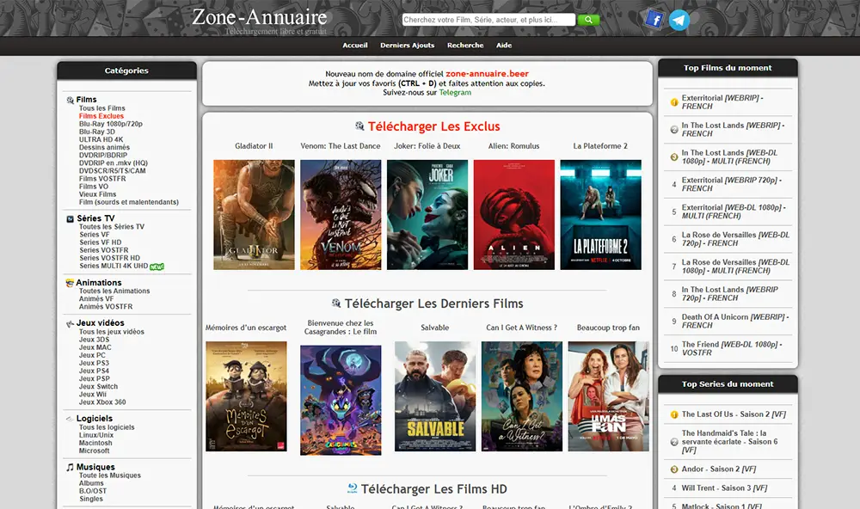Open B.O/OST music link
This screenshot has height=509, width=860.
click(93, 491)
